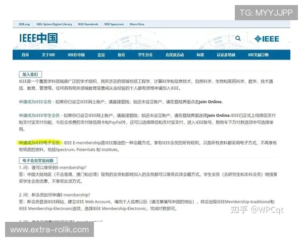Open the 会员 navigation item

pyautogui.click(x=101, y=55)
